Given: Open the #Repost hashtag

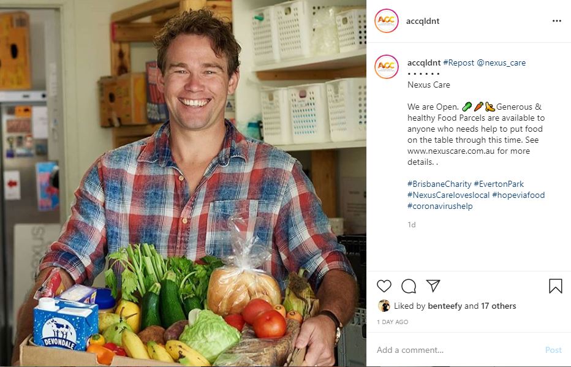Looking at the screenshot, I should click(458, 62).
